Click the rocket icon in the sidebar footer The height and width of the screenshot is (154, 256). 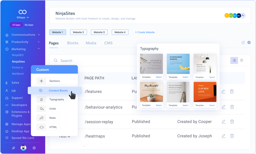pyautogui.click(x=14, y=148)
